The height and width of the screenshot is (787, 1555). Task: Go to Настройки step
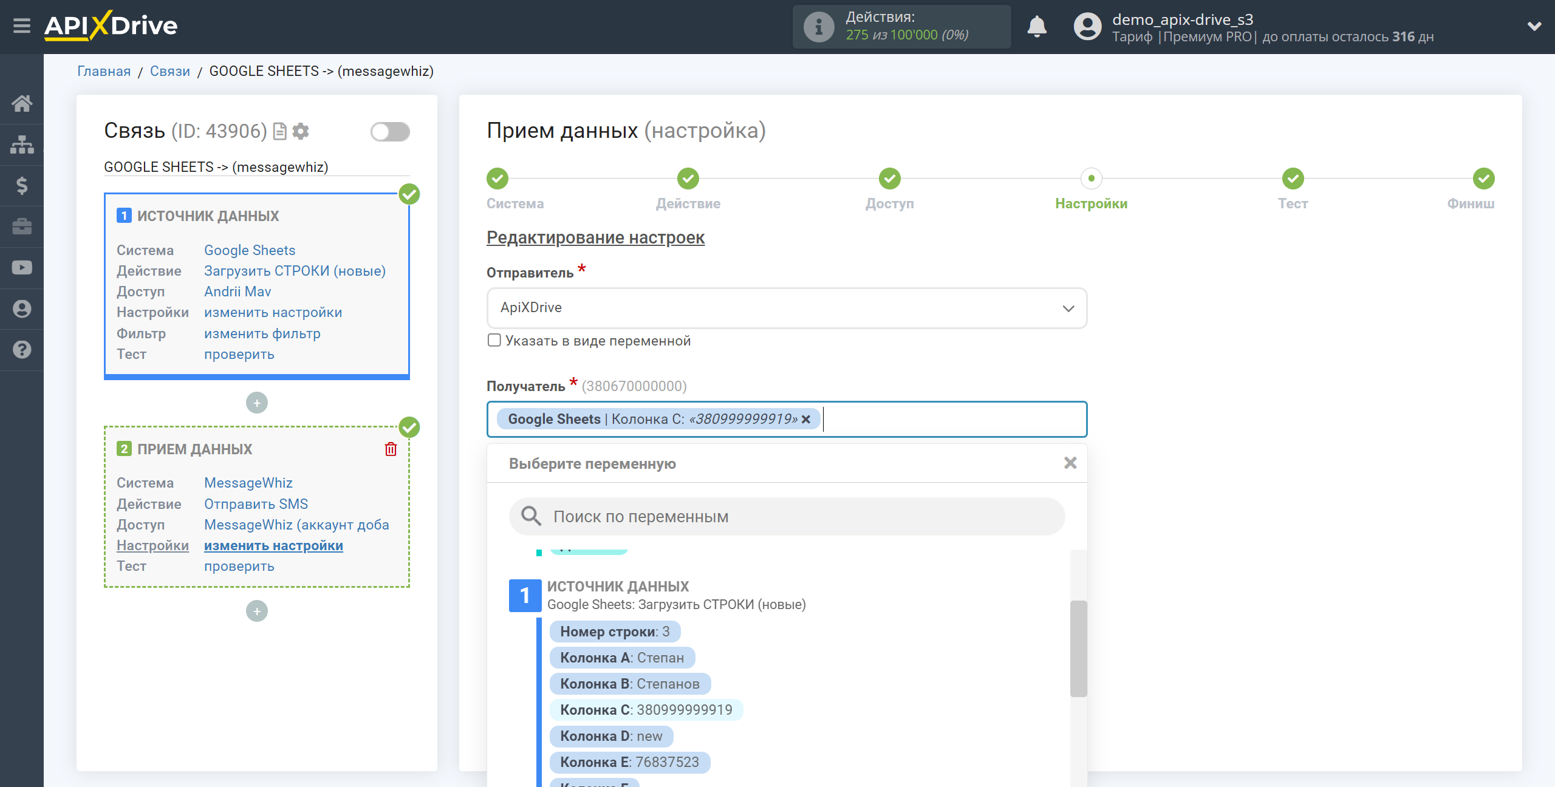coord(1092,179)
